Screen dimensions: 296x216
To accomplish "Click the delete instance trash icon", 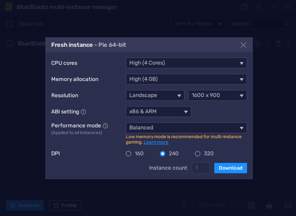I will point(278,44).
